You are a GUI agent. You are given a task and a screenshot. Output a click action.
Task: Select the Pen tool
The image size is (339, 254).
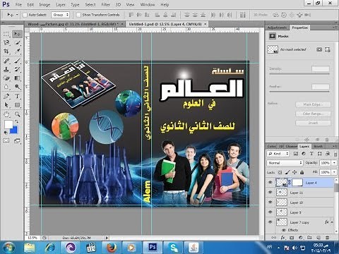click(6, 96)
